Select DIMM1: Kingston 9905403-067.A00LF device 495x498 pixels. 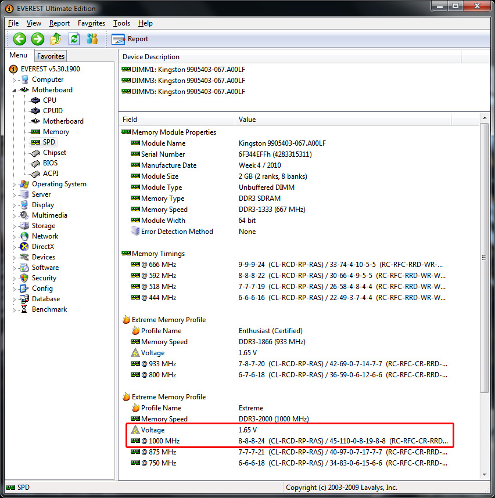pos(184,70)
